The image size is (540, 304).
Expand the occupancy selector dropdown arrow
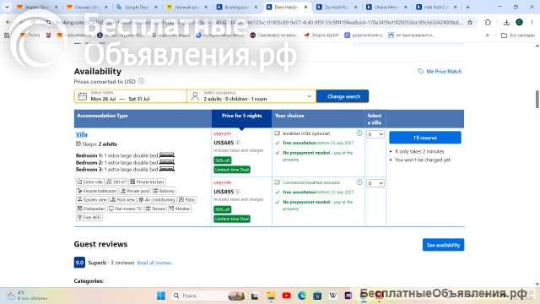click(309, 96)
